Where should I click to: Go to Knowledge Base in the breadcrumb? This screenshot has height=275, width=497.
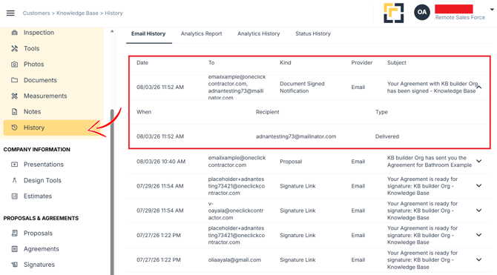tap(77, 13)
